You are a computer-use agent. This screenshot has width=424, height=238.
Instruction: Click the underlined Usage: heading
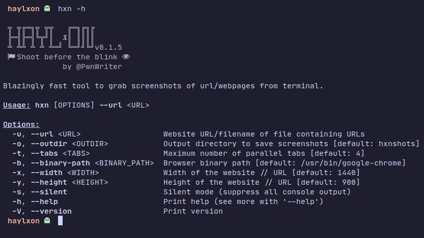point(17,105)
